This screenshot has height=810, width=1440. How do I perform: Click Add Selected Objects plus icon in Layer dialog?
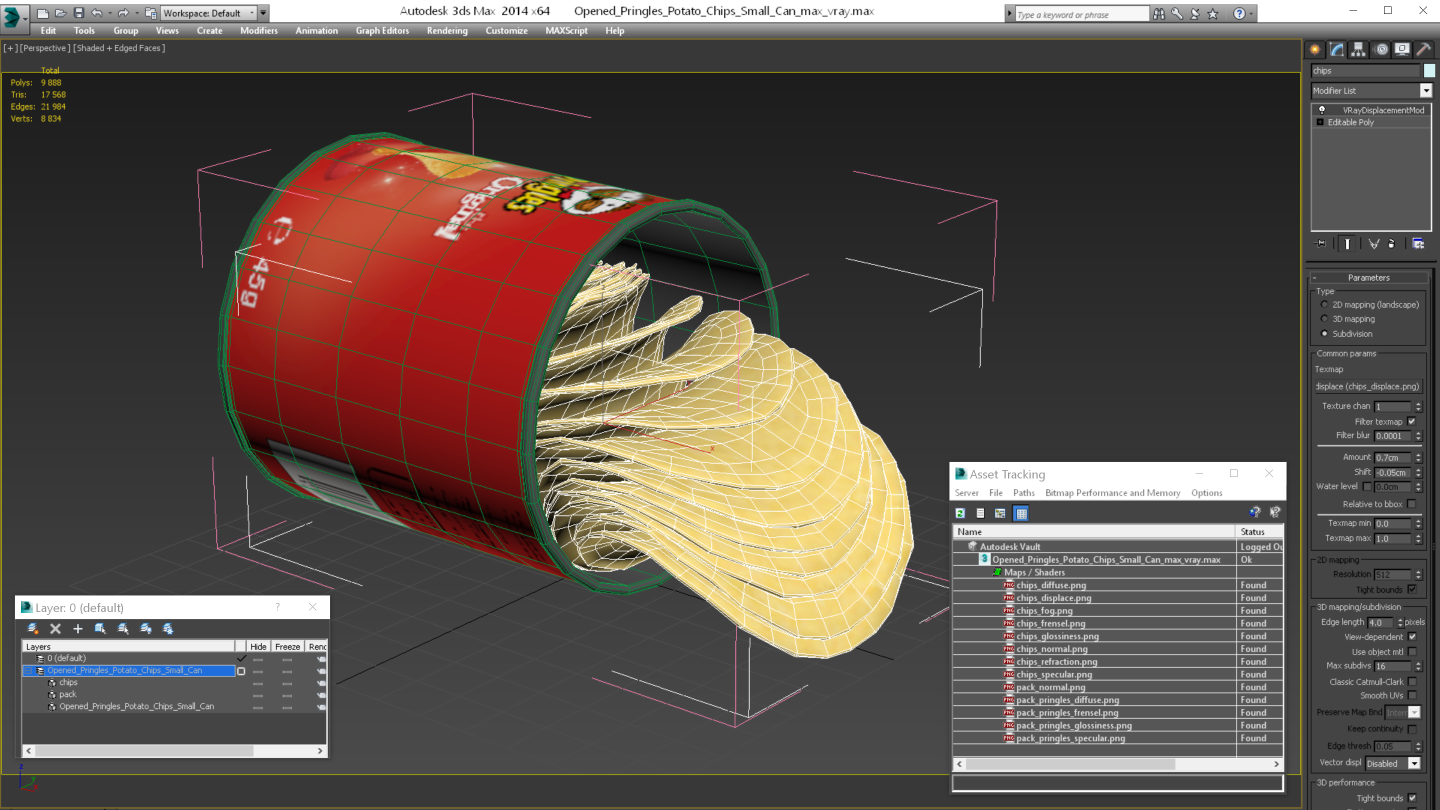coord(77,629)
